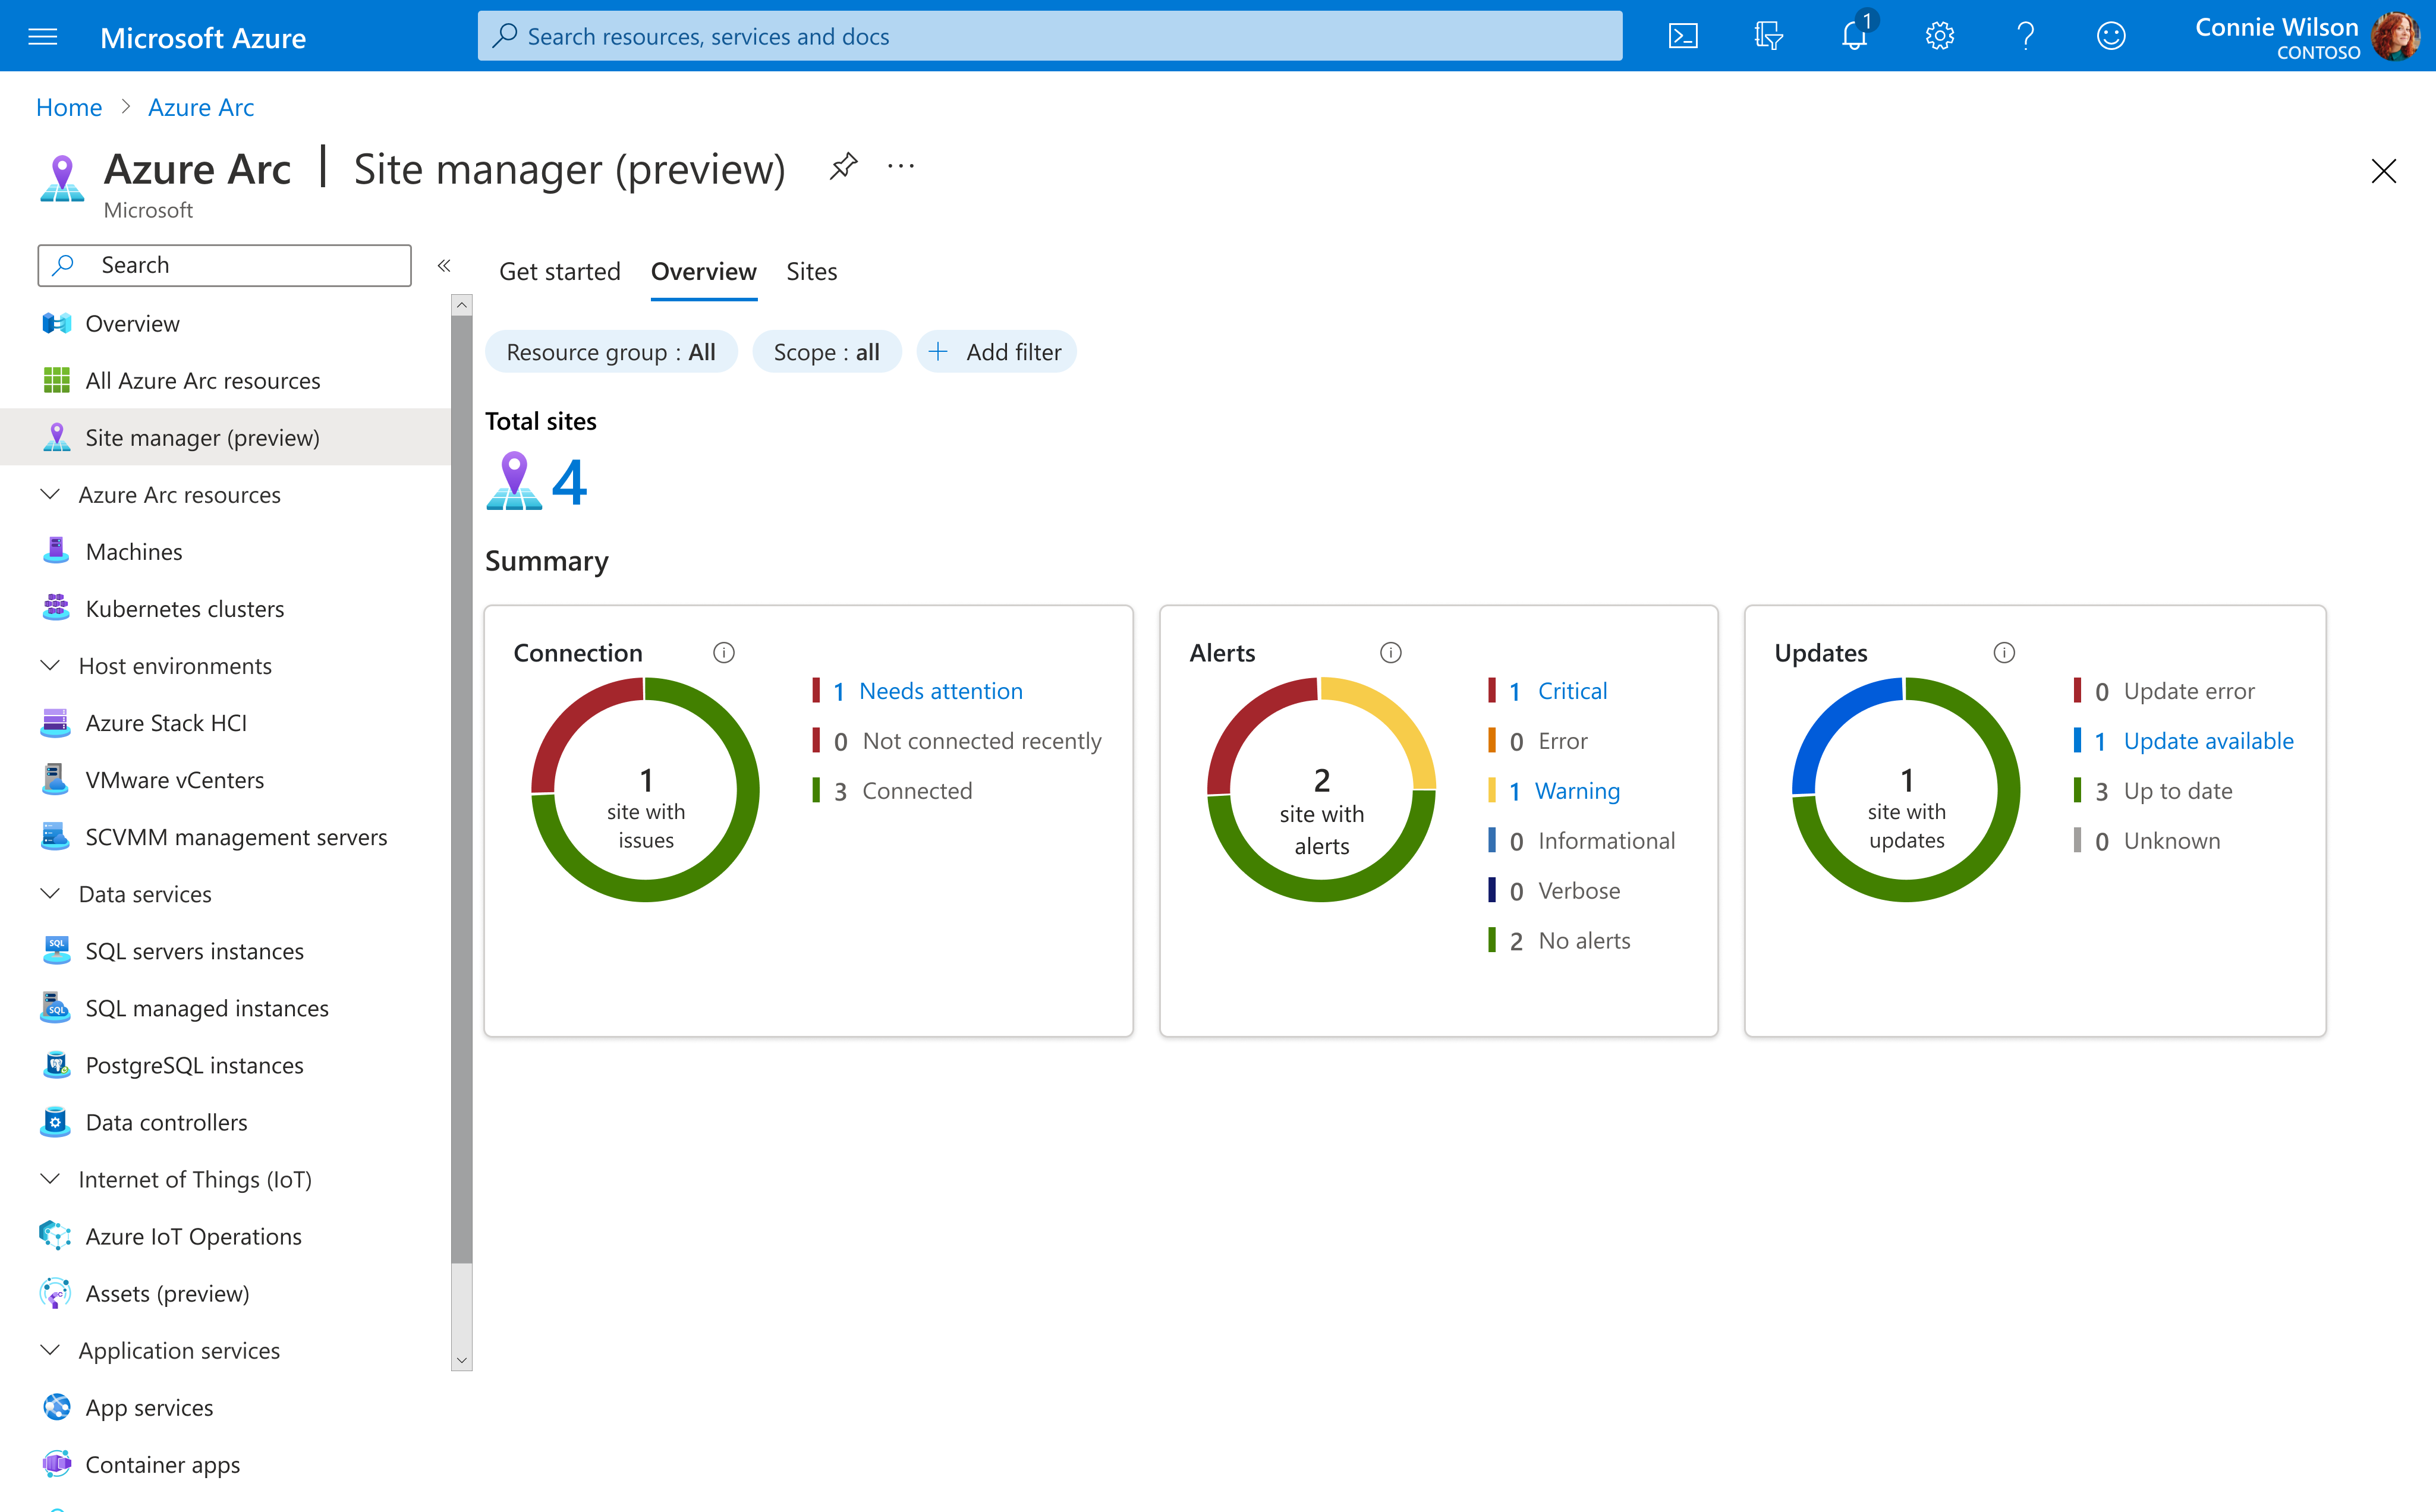Screen dimensions: 2436x1512
Task: Open Kubernetes clusters page
Action: [x=184, y=608]
